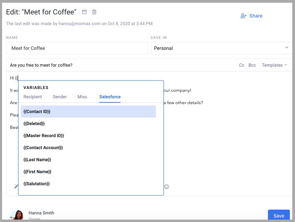Click the 'our company!' body text
Screen dimensions: 295x222
point(177,90)
